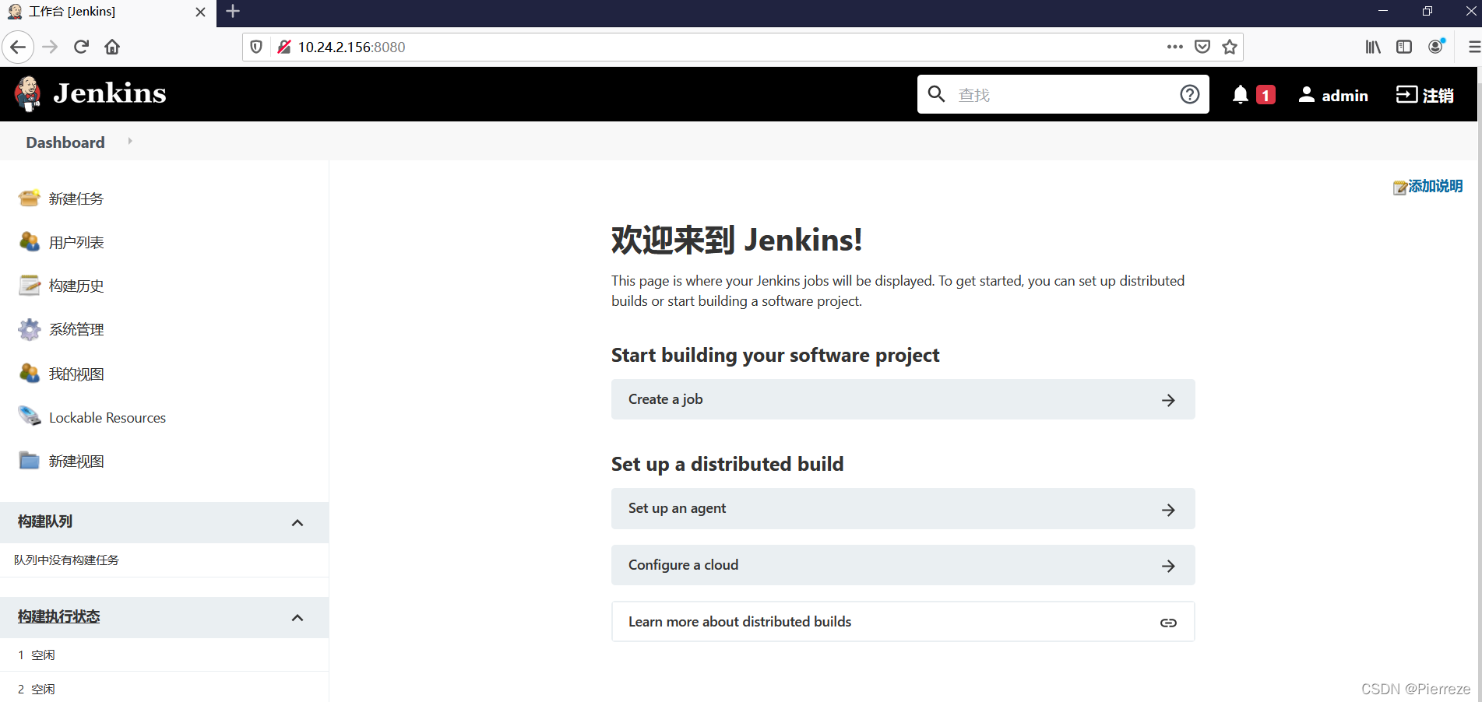This screenshot has height=702, width=1482.
Task: Expand the Dashboard breadcrumb arrow
Action: click(x=130, y=142)
